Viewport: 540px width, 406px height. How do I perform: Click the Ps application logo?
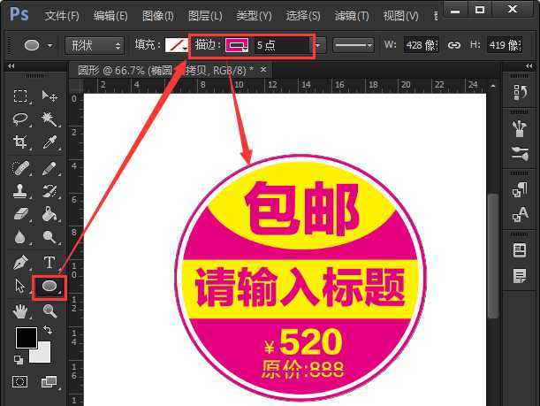[x=19, y=14]
